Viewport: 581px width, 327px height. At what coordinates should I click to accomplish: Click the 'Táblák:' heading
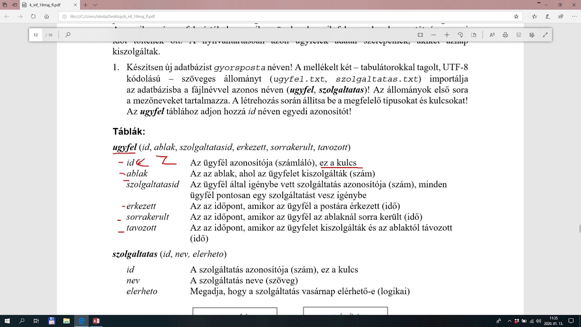tap(129, 132)
